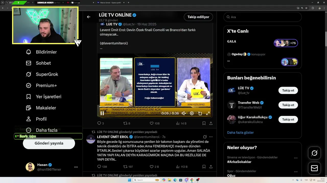
Task: Open Profil page from sidebar
Action: tap(36, 119)
